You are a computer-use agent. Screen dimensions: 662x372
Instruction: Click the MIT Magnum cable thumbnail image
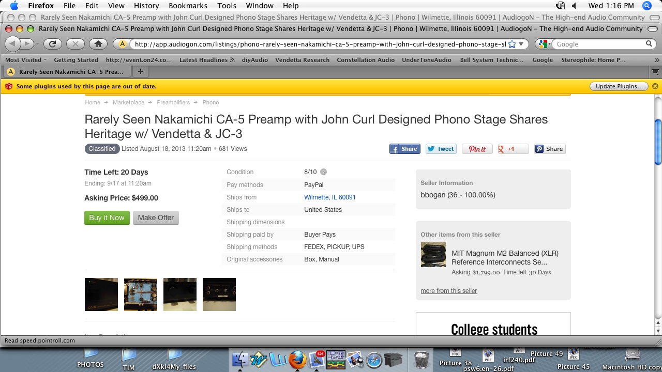433,255
